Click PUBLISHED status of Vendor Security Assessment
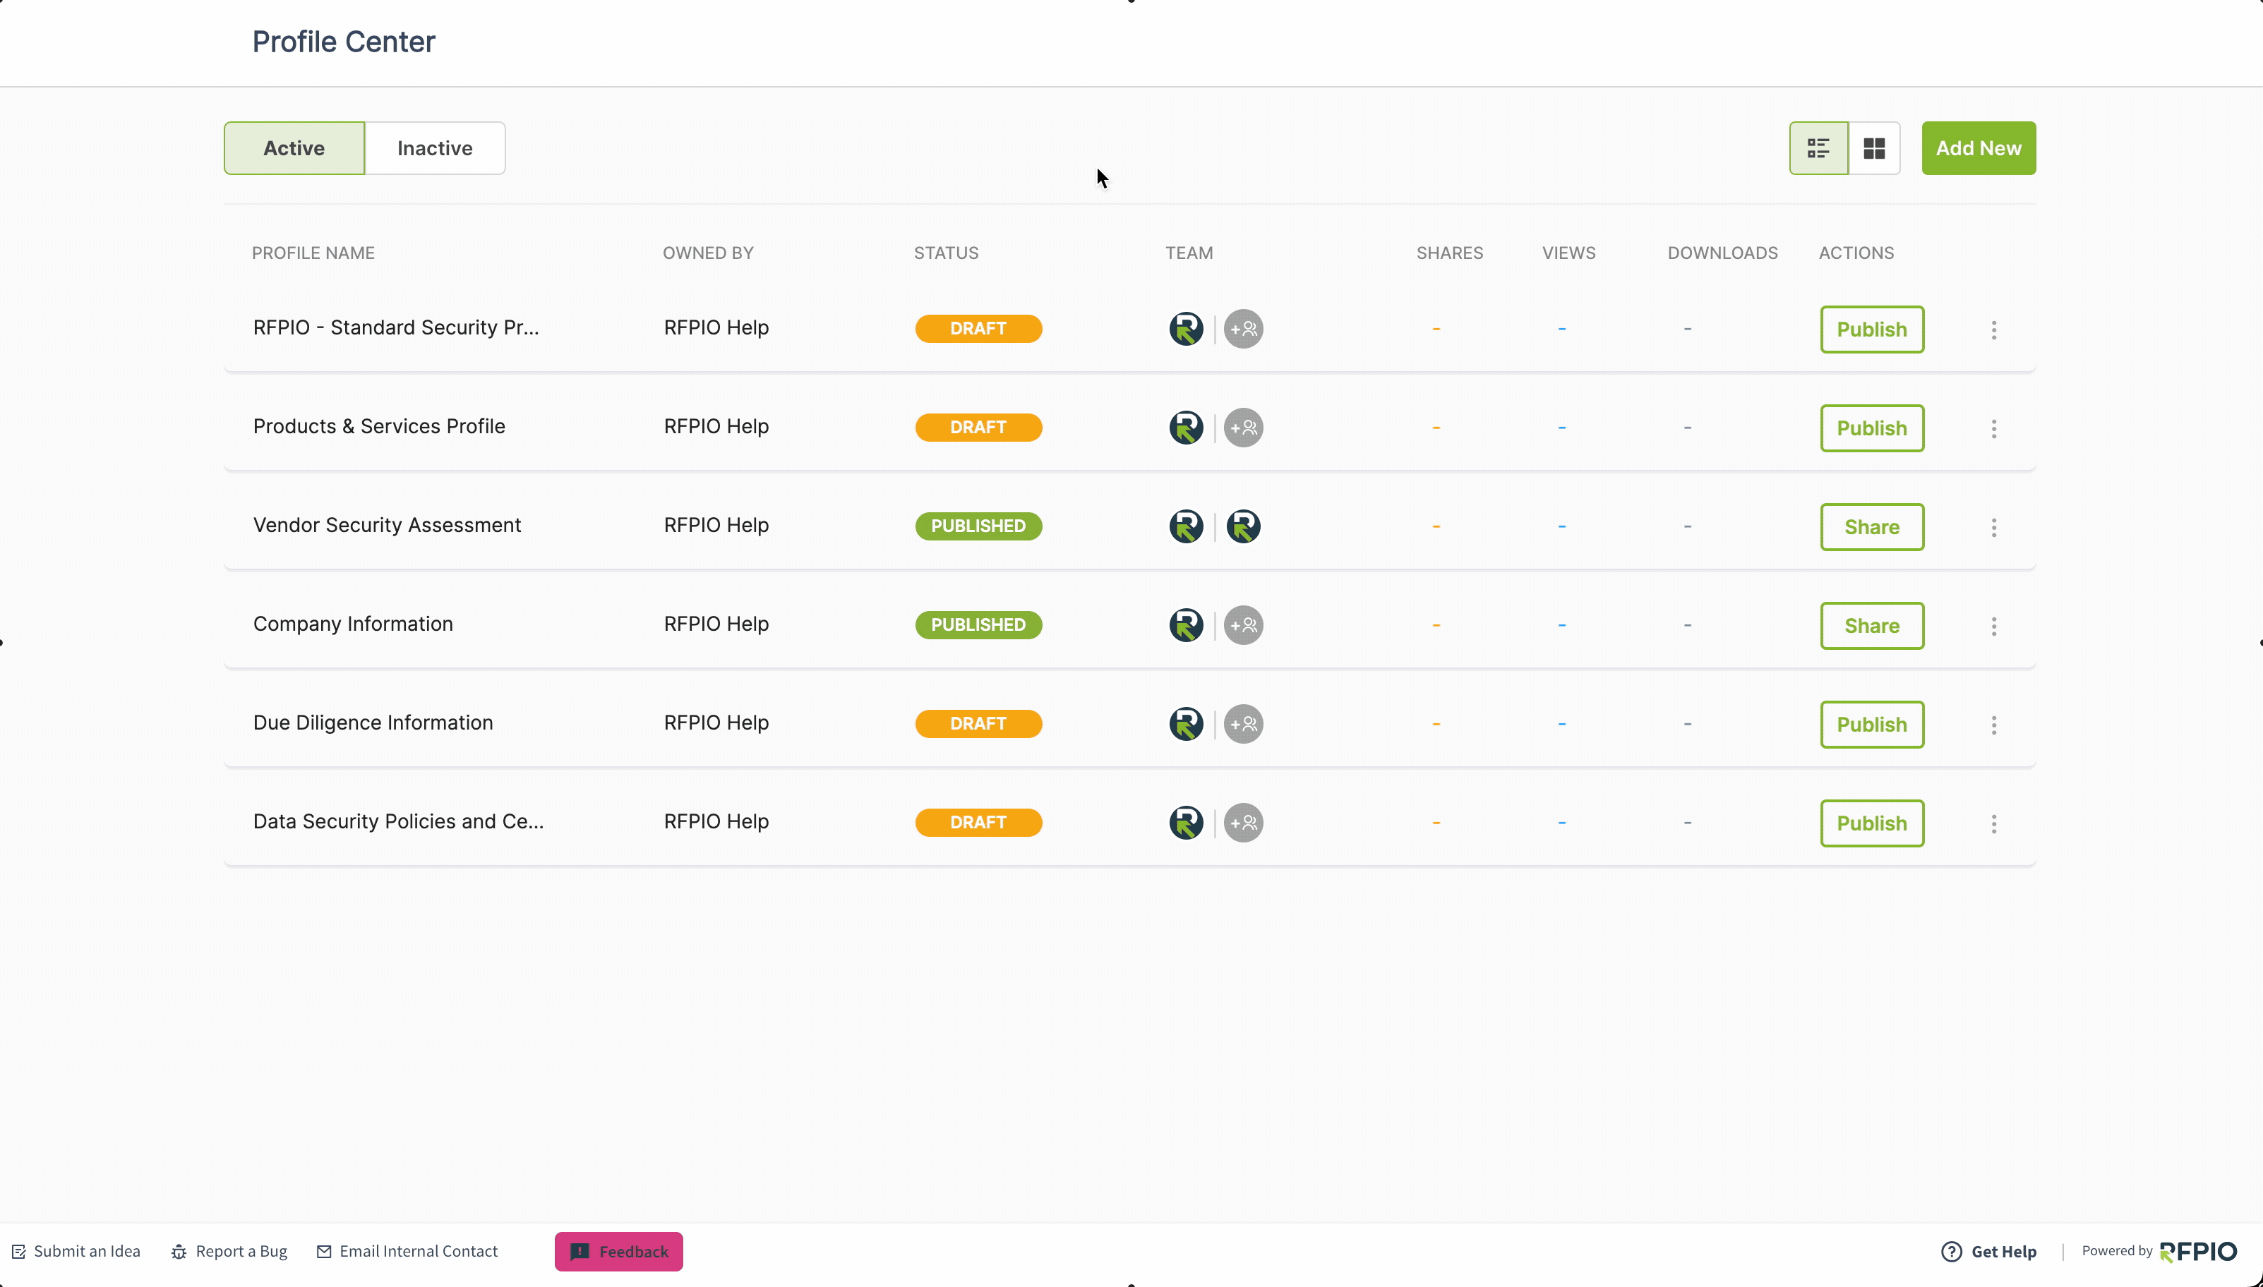The height and width of the screenshot is (1287, 2263). pos(978,527)
